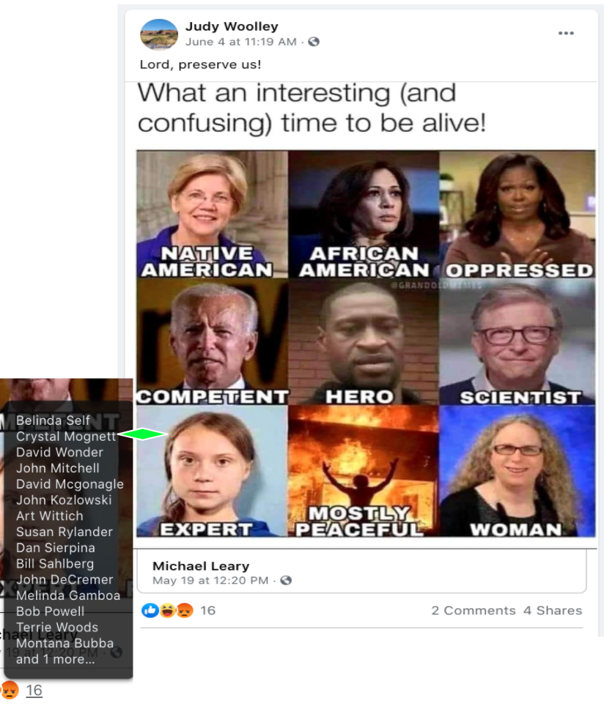Open the three-dot post options menu
This screenshot has width=604, height=709.
pos(566,33)
